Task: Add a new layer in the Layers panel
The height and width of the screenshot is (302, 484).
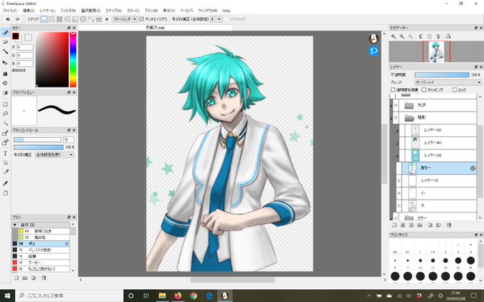Action: point(394,225)
